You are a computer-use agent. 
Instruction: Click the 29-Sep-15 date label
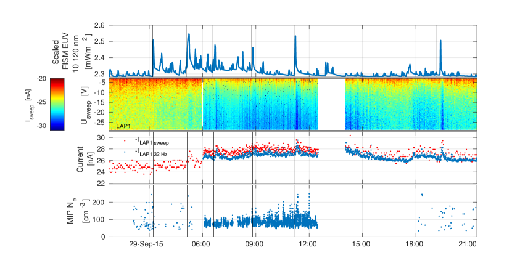(x=146, y=244)
